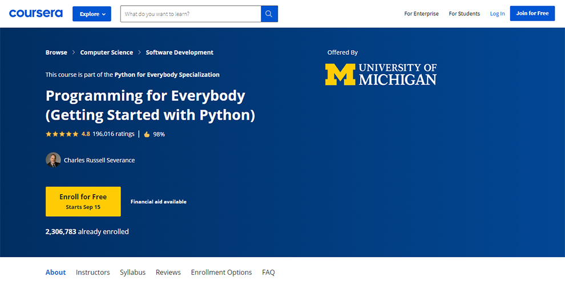
Task: Click the Join for Free button
Action: (x=532, y=13)
